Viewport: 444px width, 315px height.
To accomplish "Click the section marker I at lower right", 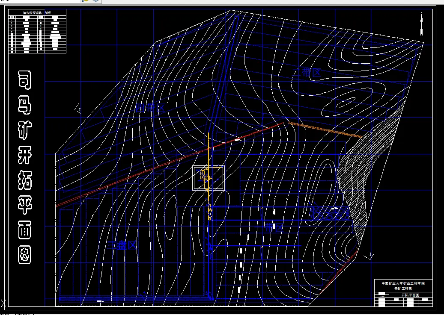I will click(x=369, y=256).
